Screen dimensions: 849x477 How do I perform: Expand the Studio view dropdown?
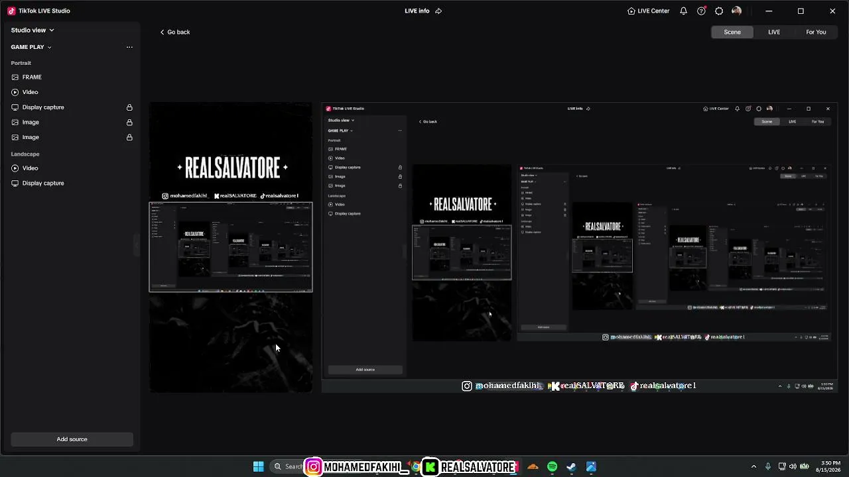[33, 30]
